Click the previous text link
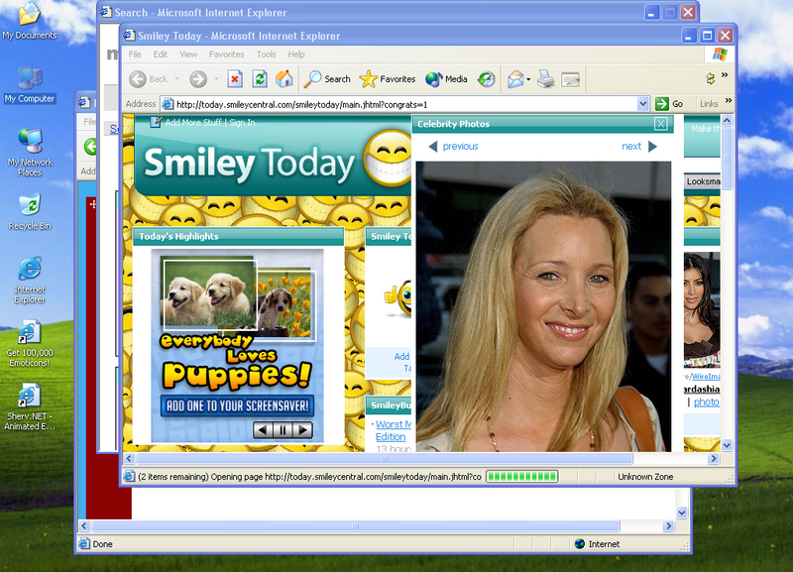Image resolution: width=793 pixels, height=572 pixels. pyautogui.click(x=460, y=146)
